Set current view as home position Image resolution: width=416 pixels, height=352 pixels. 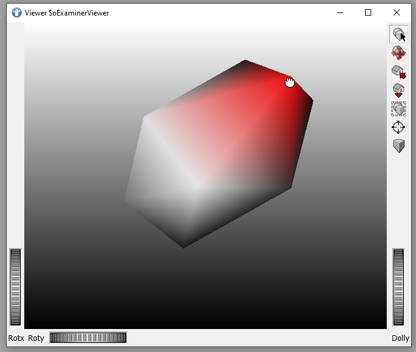399,91
